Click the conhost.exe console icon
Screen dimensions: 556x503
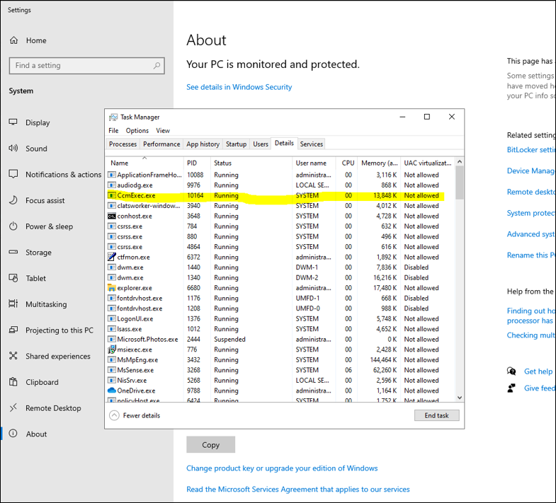(x=112, y=216)
